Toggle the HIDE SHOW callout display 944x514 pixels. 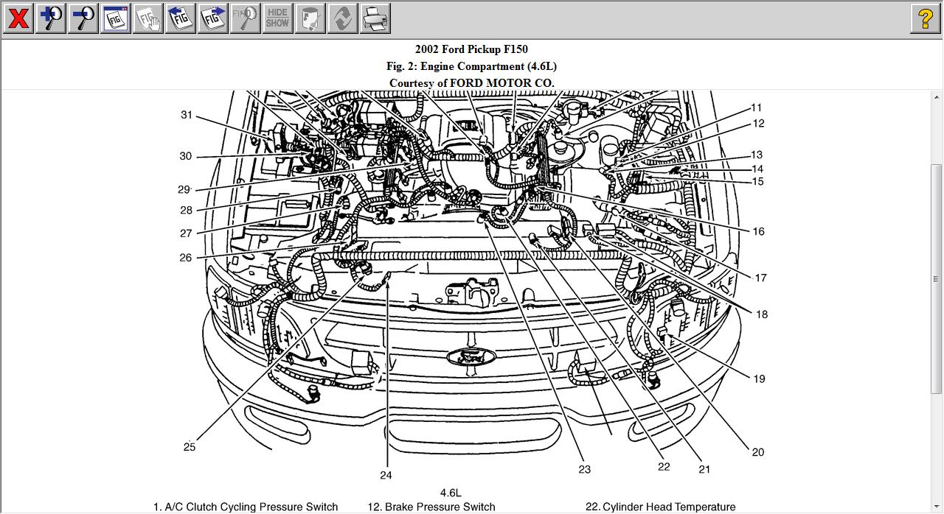[277, 18]
